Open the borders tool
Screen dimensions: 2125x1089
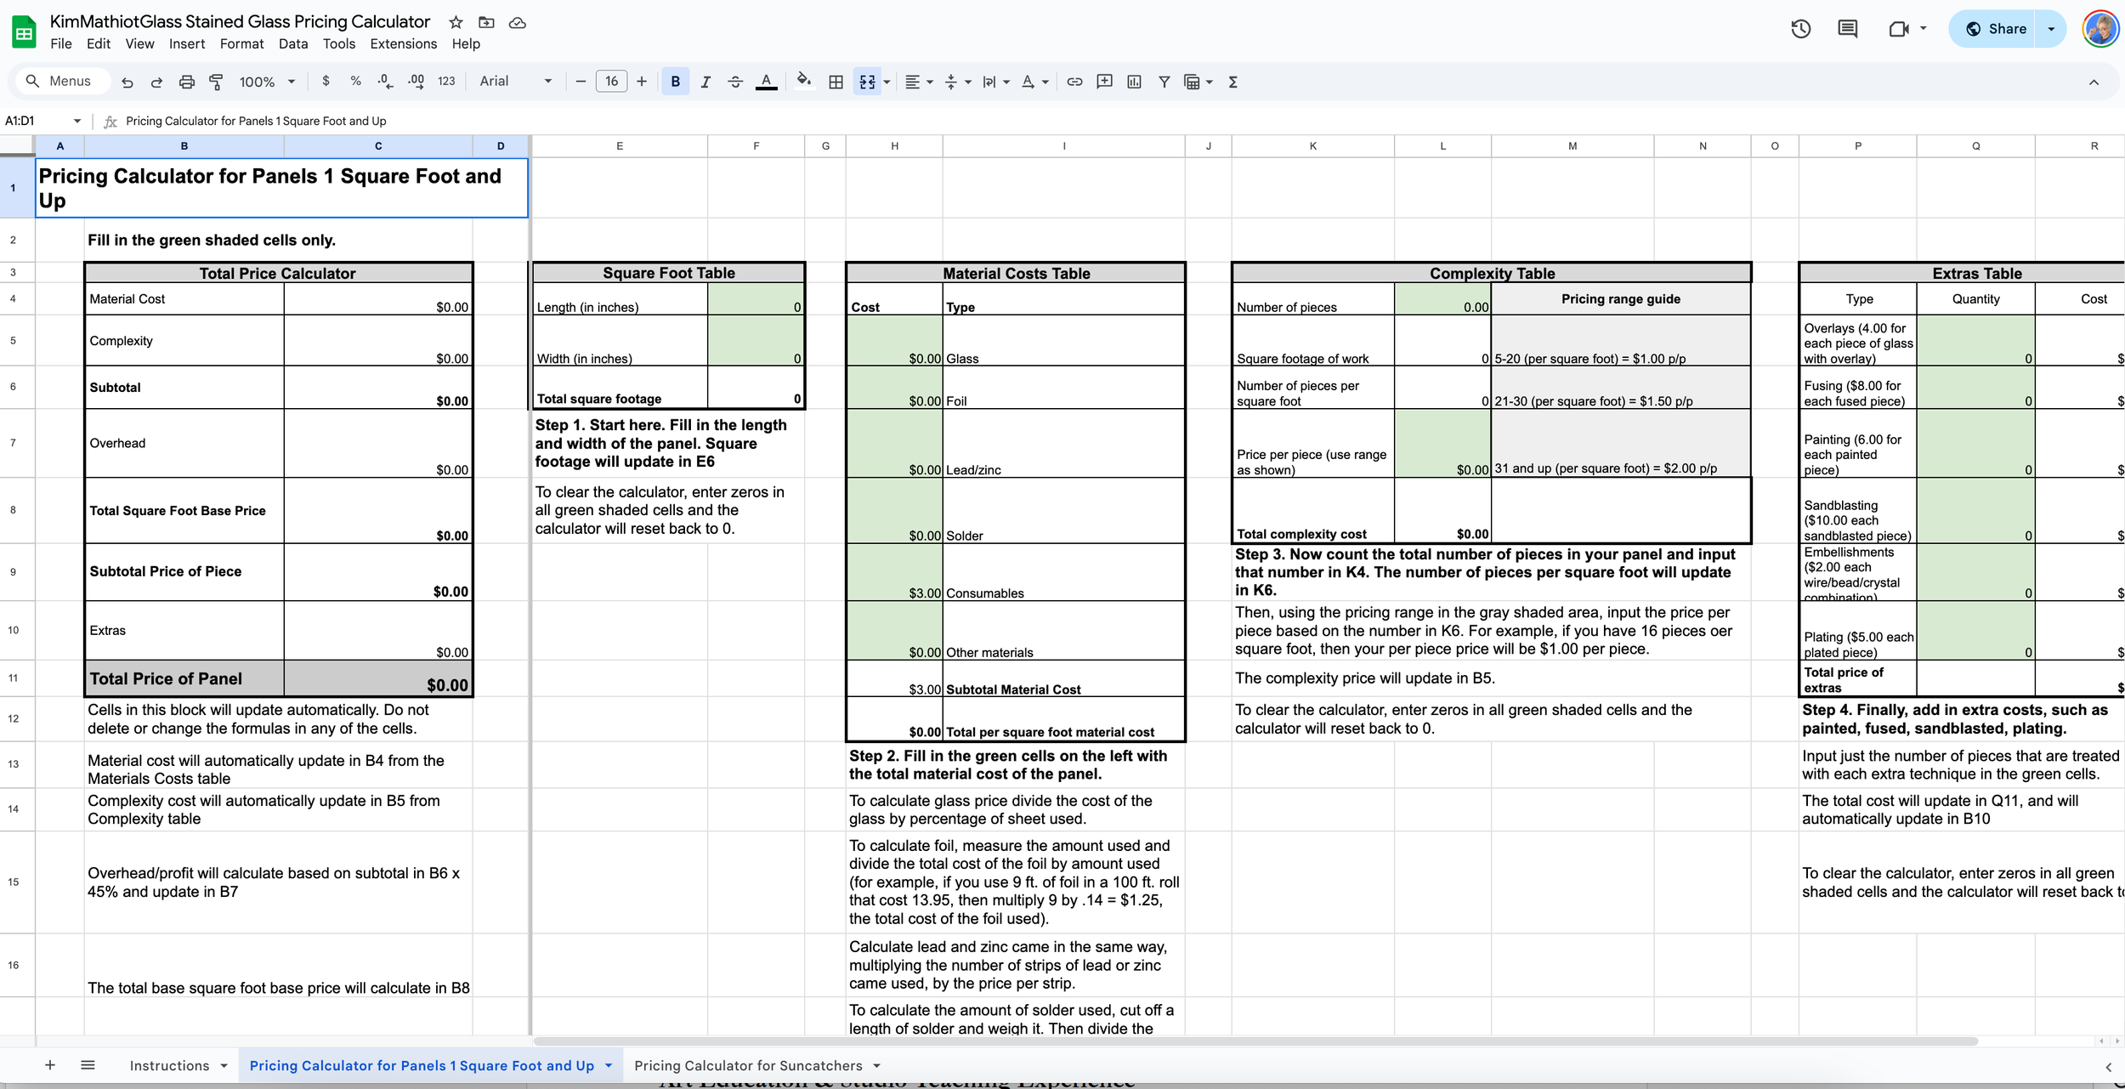[836, 82]
